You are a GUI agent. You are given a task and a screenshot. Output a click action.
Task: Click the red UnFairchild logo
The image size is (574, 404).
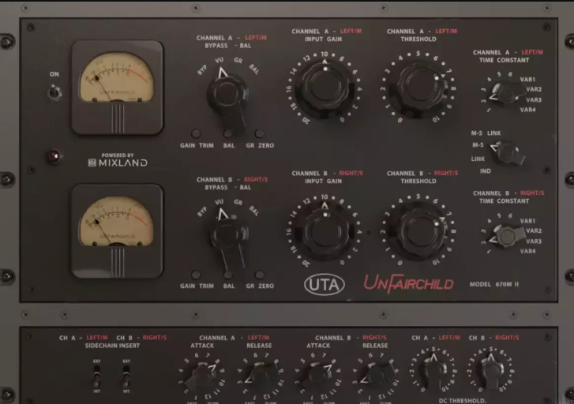(x=408, y=283)
